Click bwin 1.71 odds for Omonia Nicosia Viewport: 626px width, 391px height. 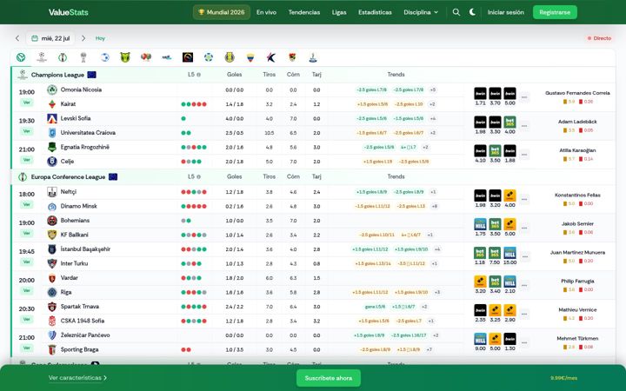pyautogui.click(x=480, y=96)
